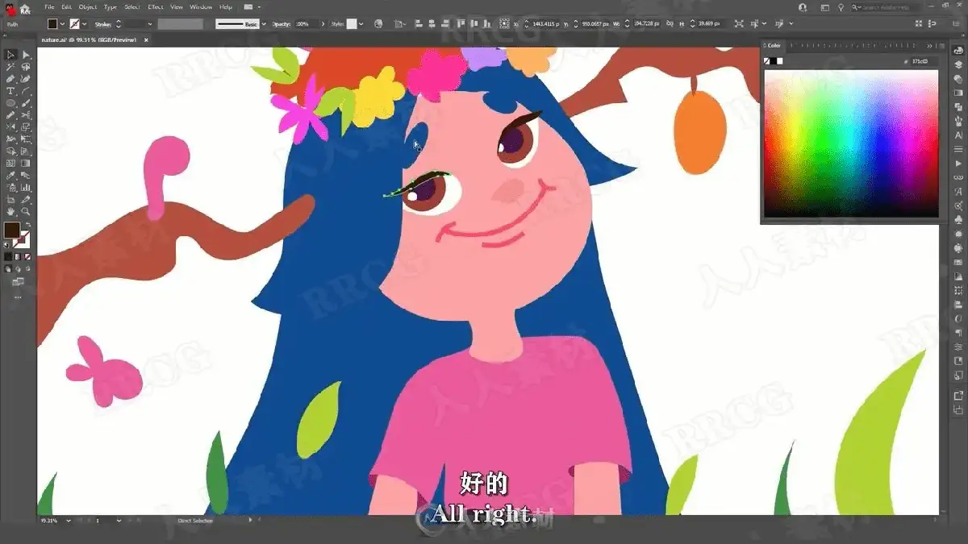Swap fill and stroke colors

28,224
